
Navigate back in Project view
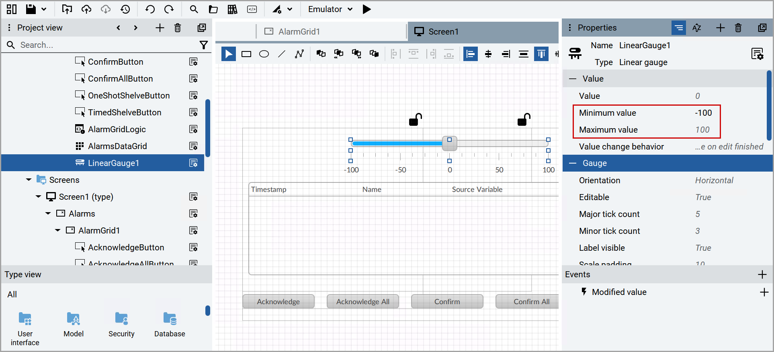pos(118,28)
